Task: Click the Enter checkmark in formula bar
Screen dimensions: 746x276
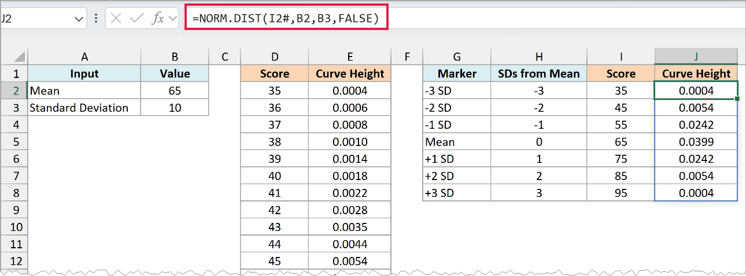Action: (136, 18)
